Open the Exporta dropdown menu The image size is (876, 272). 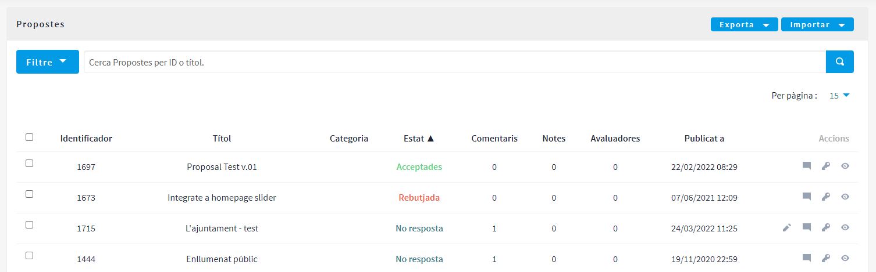click(744, 24)
